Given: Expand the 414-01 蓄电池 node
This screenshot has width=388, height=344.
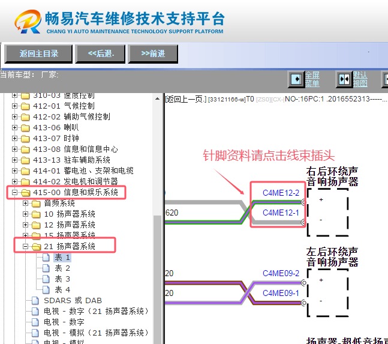Looking at the screenshot, I should click(x=14, y=170).
